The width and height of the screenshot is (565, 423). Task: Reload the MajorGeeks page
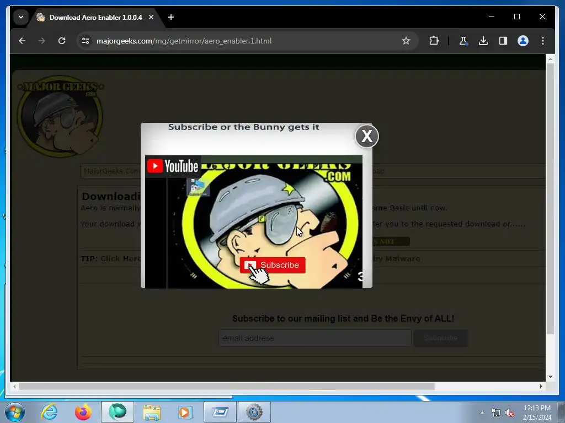point(62,41)
